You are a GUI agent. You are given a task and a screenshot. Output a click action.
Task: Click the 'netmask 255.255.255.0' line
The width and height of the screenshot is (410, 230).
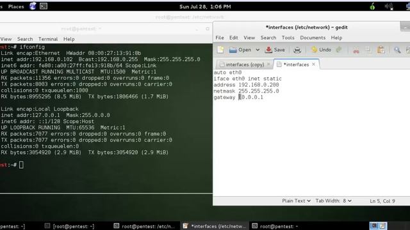coord(246,91)
